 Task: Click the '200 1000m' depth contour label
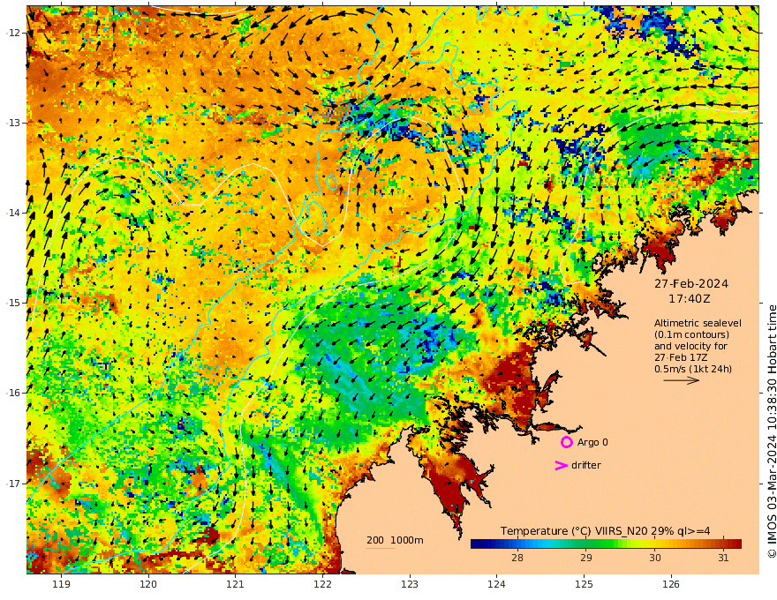pos(395,540)
